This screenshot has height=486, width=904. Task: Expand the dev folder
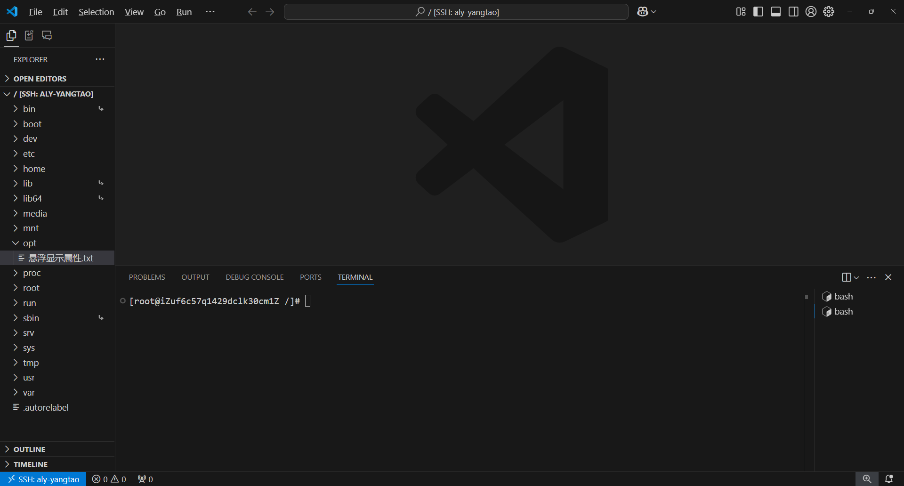(57, 138)
